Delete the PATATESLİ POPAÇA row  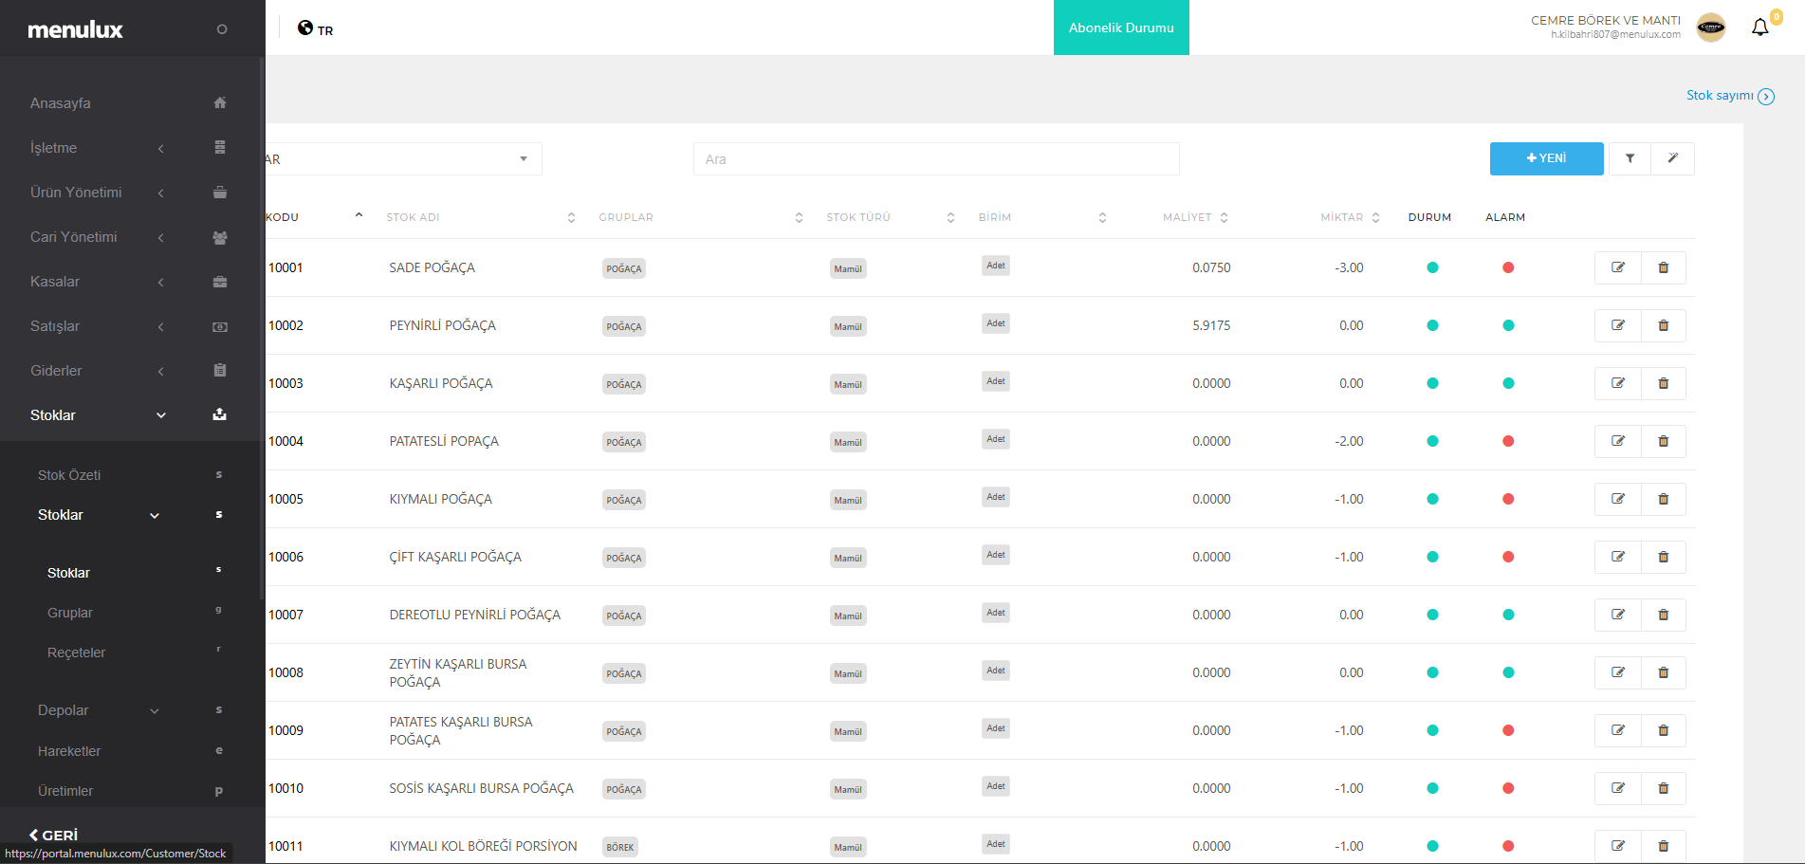1664,441
